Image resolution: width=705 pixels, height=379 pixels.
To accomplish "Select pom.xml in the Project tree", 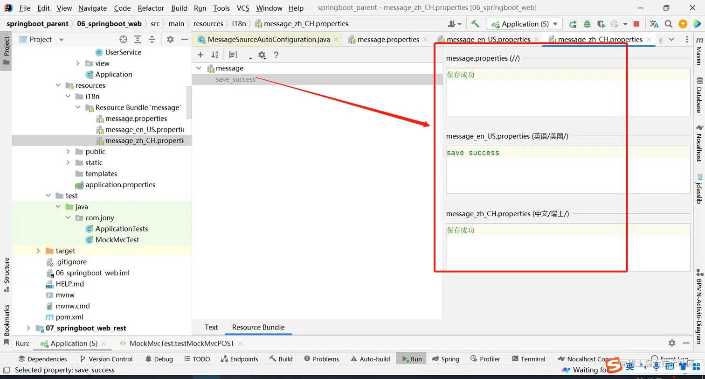I will coord(69,317).
